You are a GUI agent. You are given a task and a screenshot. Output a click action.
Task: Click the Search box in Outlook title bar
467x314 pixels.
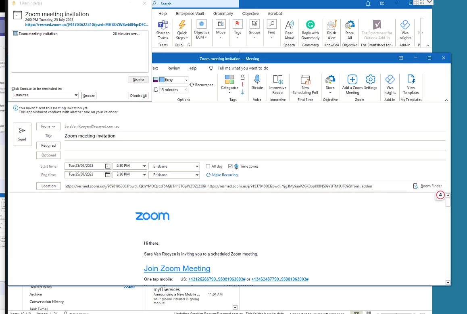[195, 4]
